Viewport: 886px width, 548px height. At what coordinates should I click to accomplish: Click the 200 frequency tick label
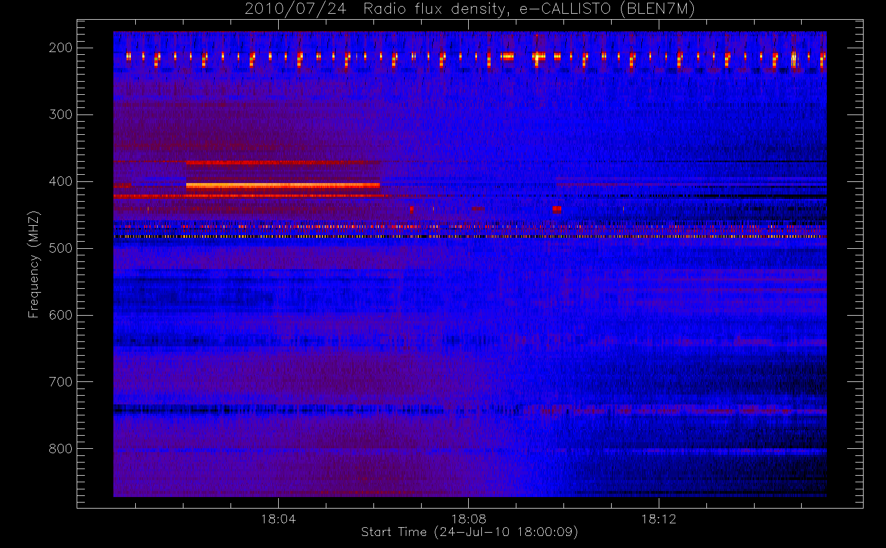(x=61, y=48)
